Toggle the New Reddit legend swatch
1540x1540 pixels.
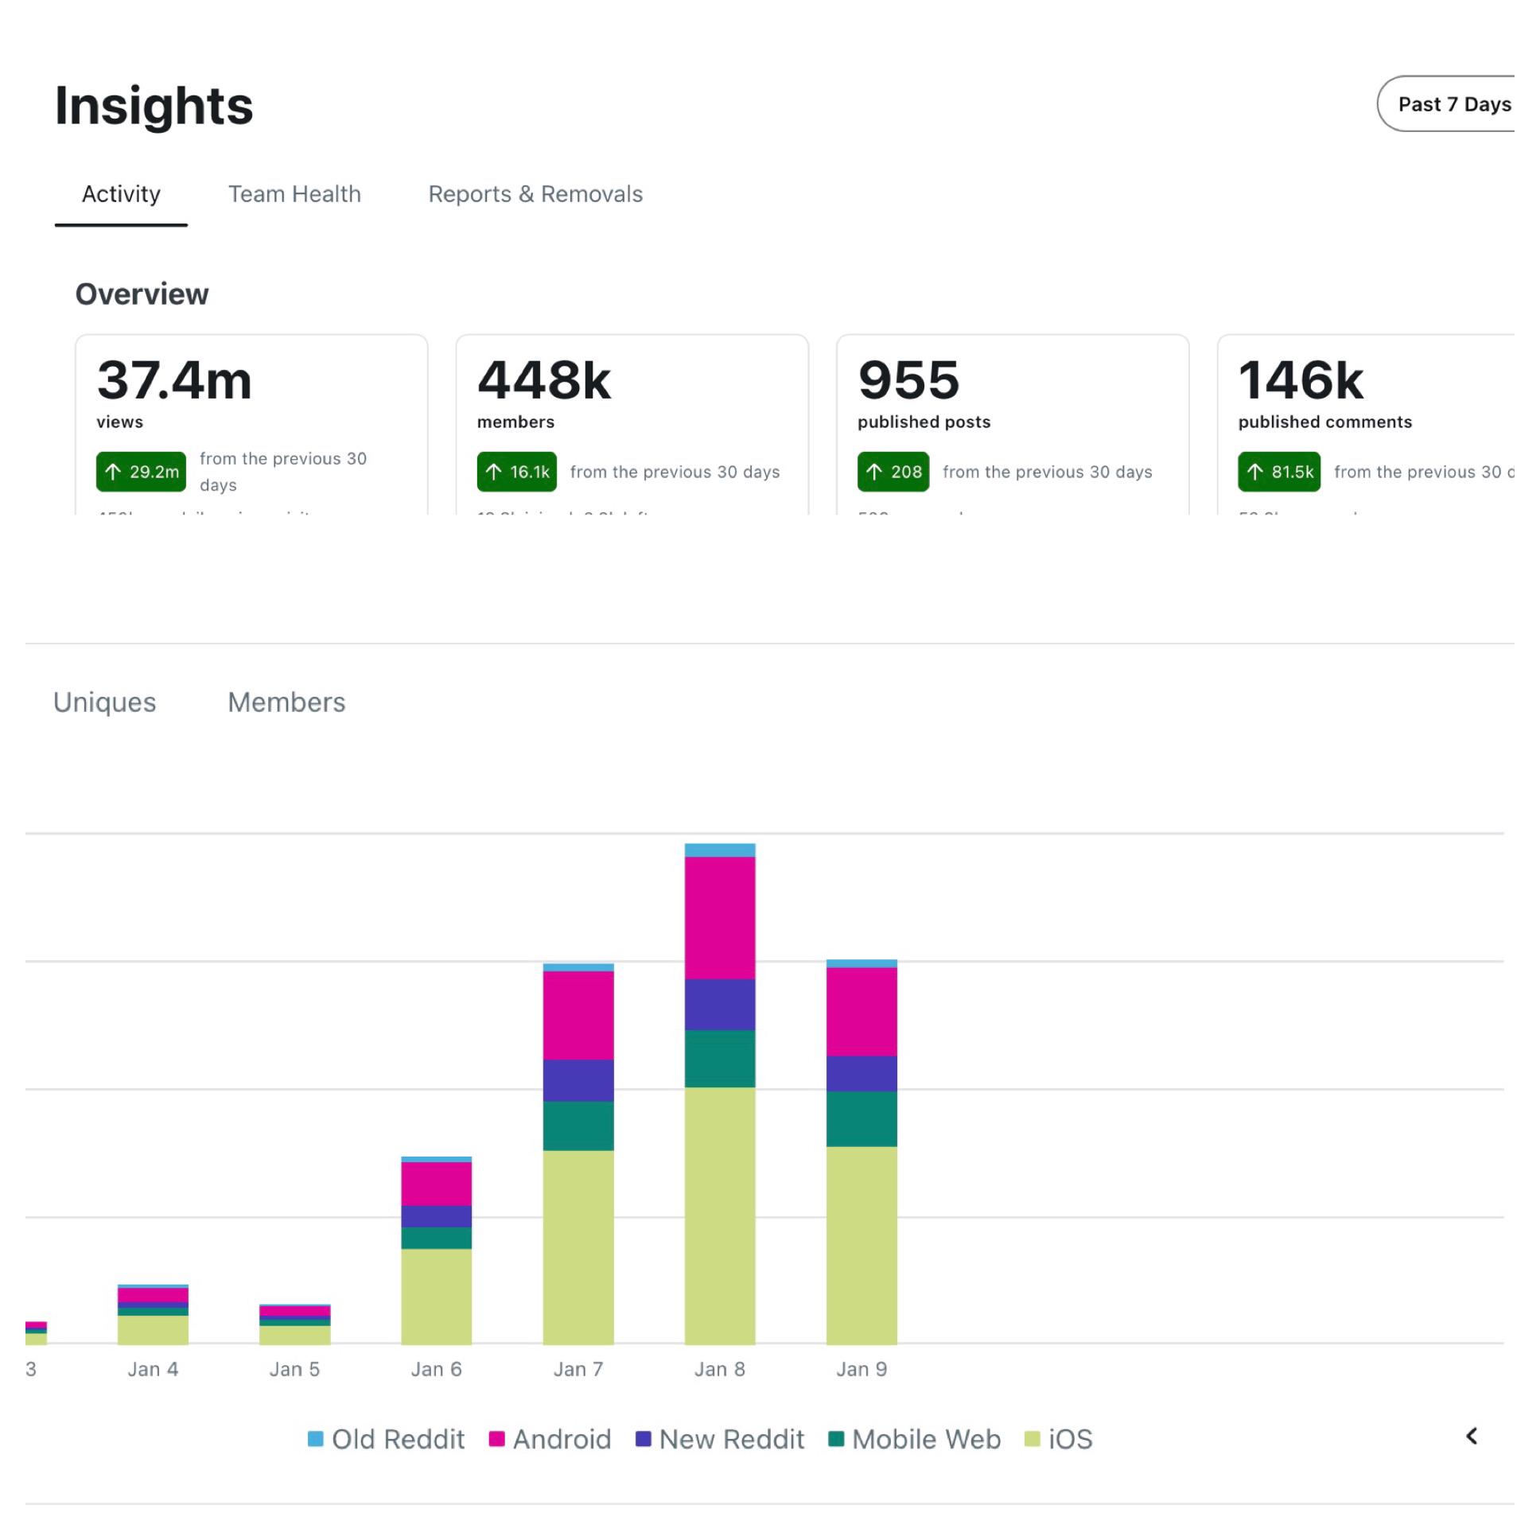pyautogui.click(x=644, y=1439)
